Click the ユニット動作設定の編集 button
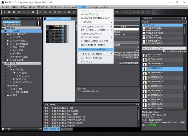 (x=129, y=63)
